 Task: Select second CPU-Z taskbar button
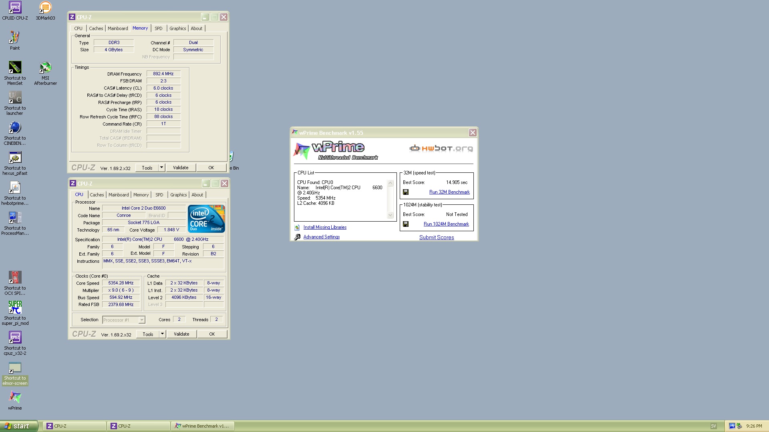pyautogui.click(x=139, y=426)
